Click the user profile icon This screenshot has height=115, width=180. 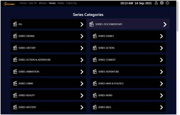click(x=156, y=3)
